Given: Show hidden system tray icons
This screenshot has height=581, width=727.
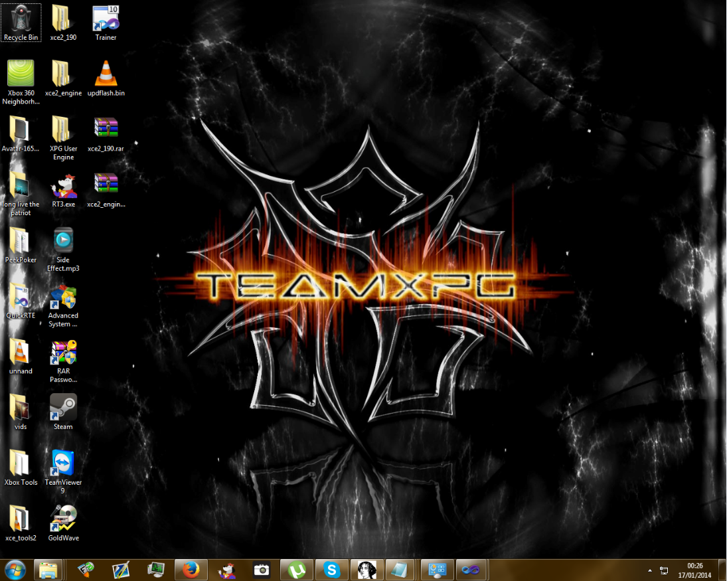Looking at the screenshot, I should tap(649, 570).
